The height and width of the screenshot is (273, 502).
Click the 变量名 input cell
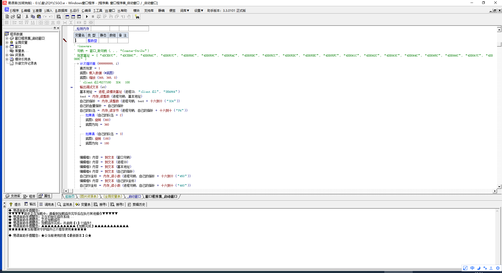[x=80, y=40]
